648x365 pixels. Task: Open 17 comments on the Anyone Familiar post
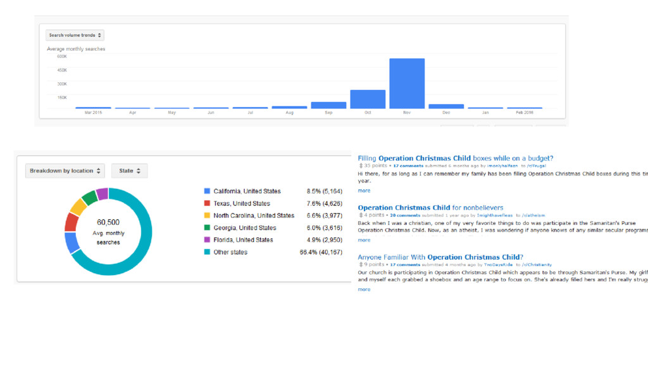(x=405, y=265)
